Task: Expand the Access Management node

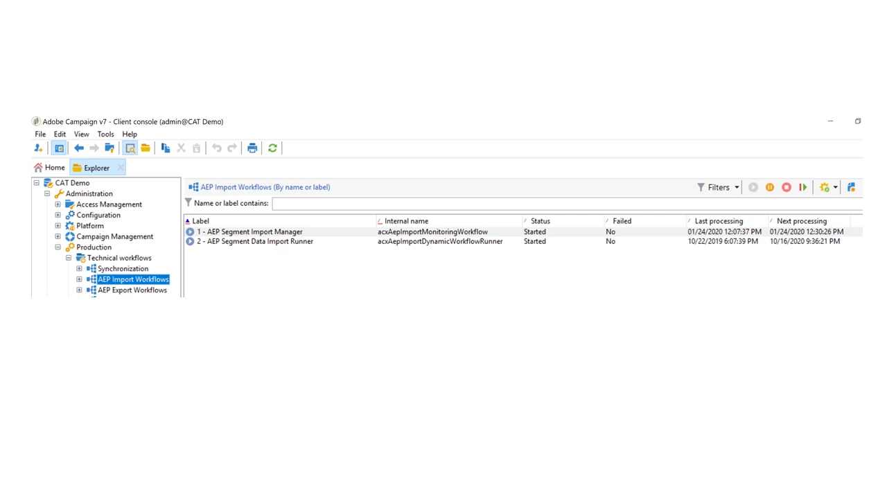Action: (x=58, y=204)
